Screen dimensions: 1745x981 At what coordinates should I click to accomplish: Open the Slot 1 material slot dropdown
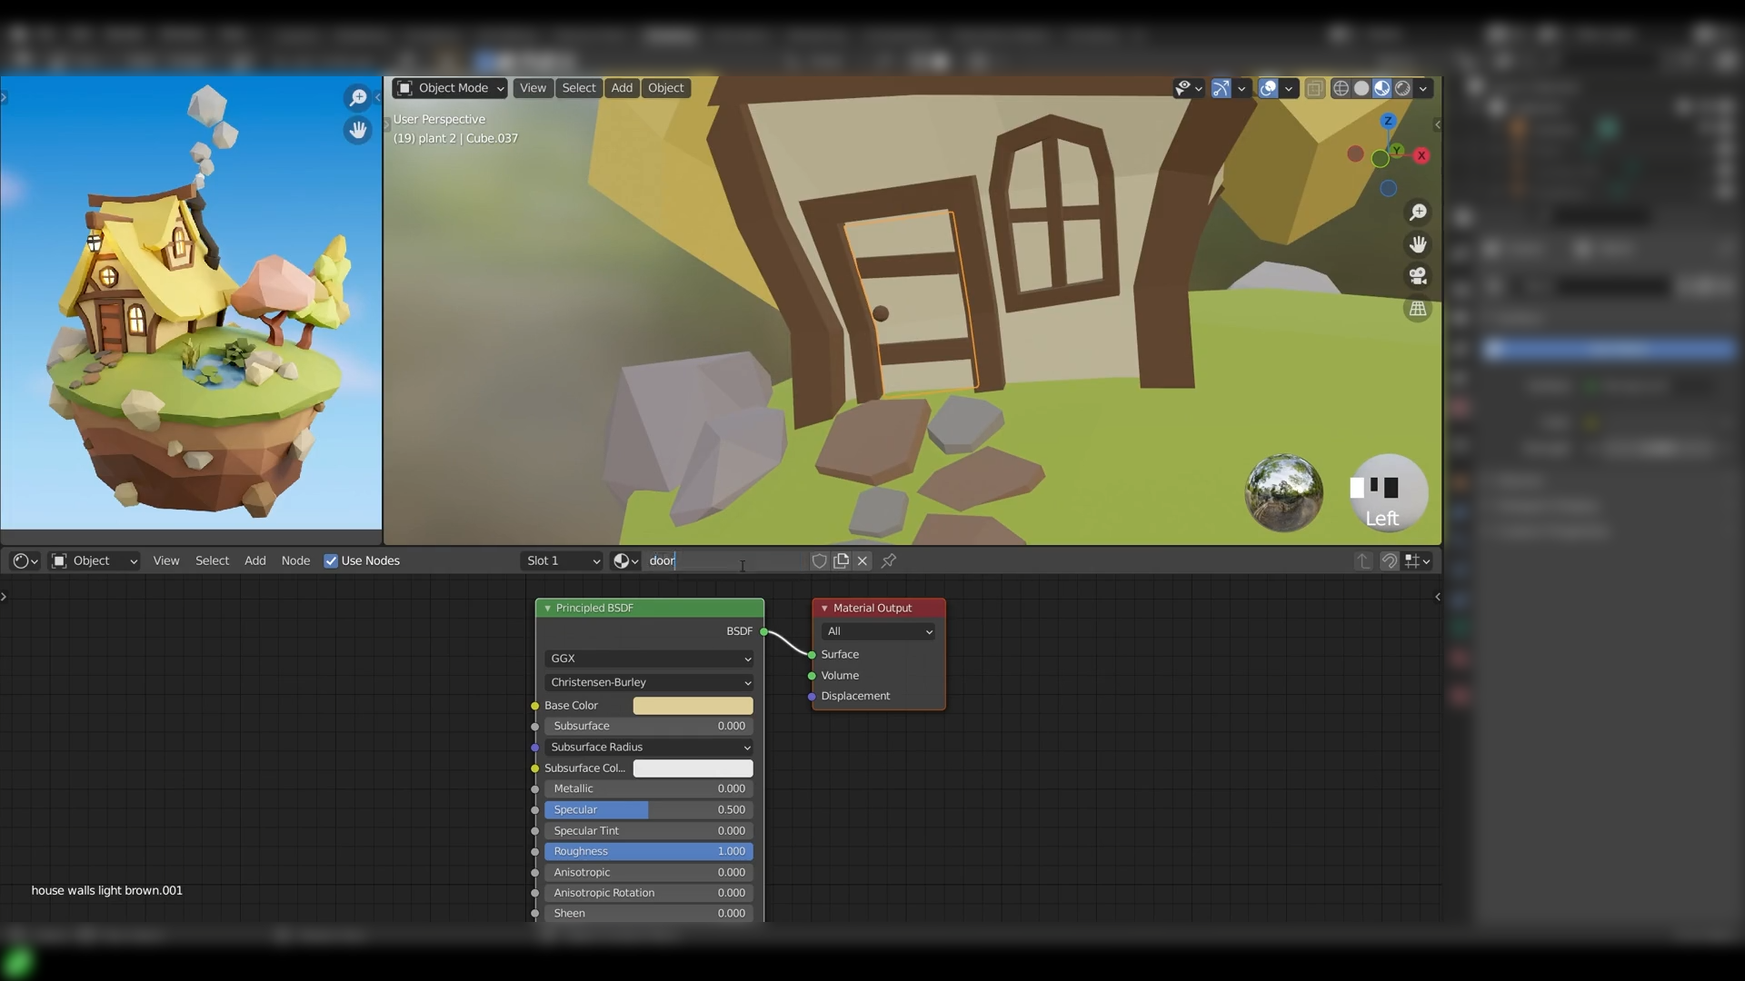click(x=561, y=560)
